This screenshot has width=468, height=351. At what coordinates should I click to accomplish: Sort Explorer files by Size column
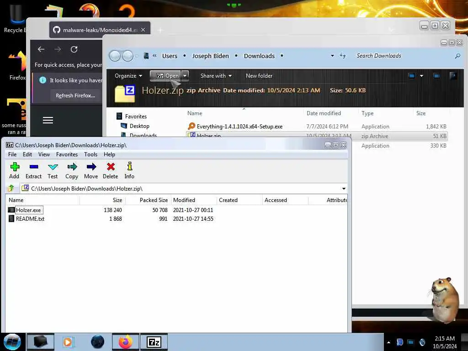pyautogui.click(x=421, y=113)
